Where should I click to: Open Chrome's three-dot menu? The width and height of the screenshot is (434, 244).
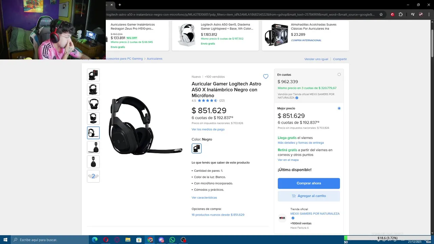429,15
